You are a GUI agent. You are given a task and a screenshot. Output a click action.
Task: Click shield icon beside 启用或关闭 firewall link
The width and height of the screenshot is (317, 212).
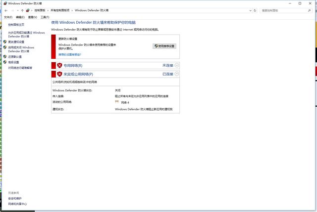[5, 47]
